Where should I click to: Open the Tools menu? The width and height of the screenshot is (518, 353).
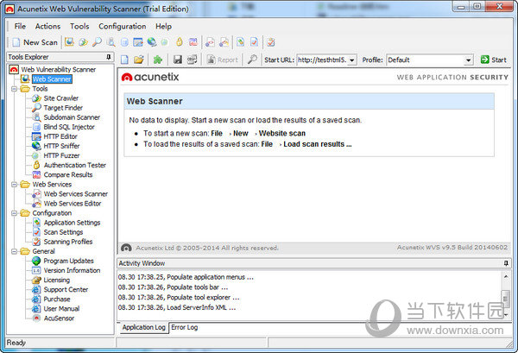[x=79, y=27]
